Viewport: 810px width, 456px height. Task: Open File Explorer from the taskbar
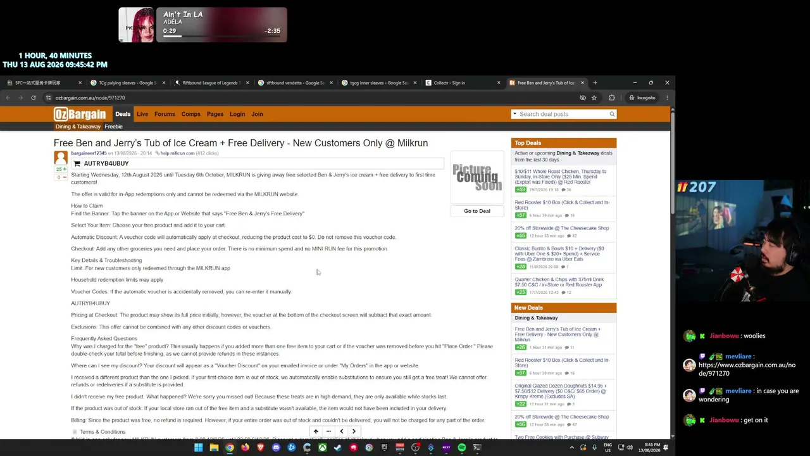point(214,448)
